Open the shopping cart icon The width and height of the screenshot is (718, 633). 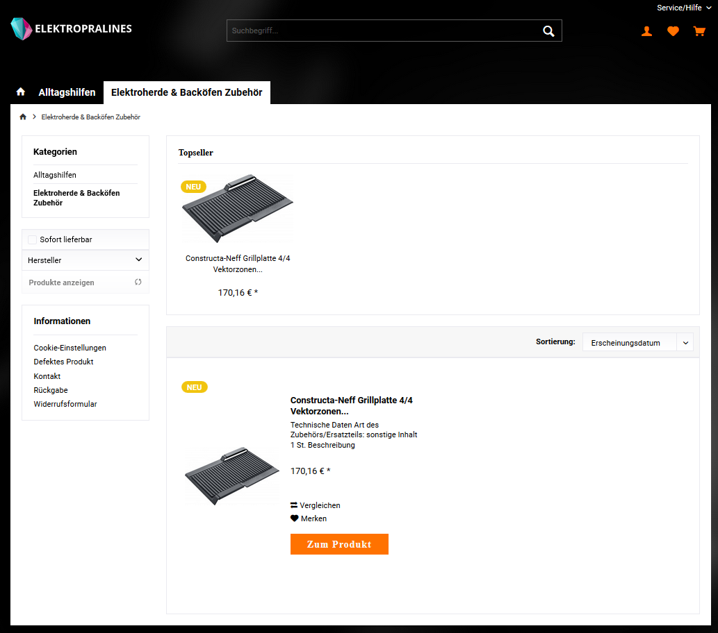pos(699,31)
